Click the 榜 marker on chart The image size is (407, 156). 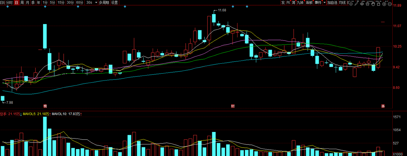click(x=45, y=106)
